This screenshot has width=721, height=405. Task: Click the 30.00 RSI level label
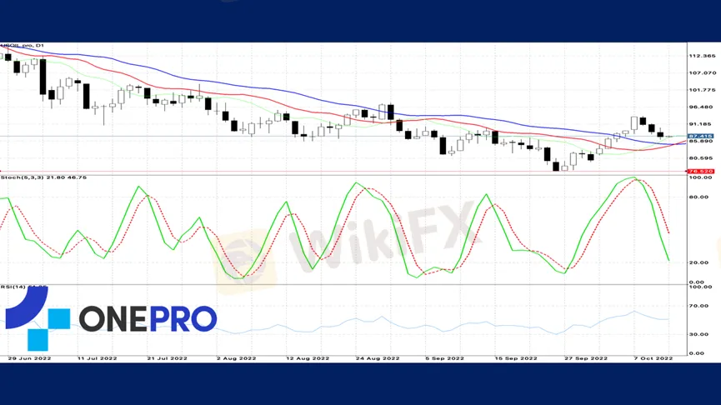point(698,334)
